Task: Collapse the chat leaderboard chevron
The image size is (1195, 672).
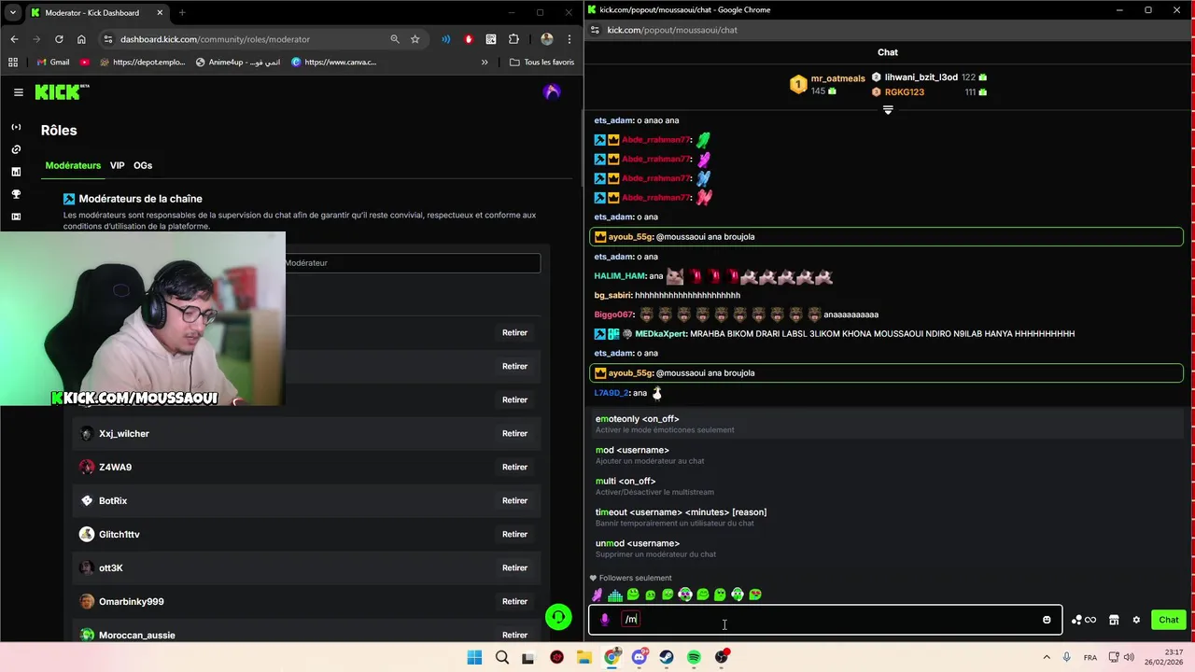Action: pyautogui.click(x=888, y=110)
